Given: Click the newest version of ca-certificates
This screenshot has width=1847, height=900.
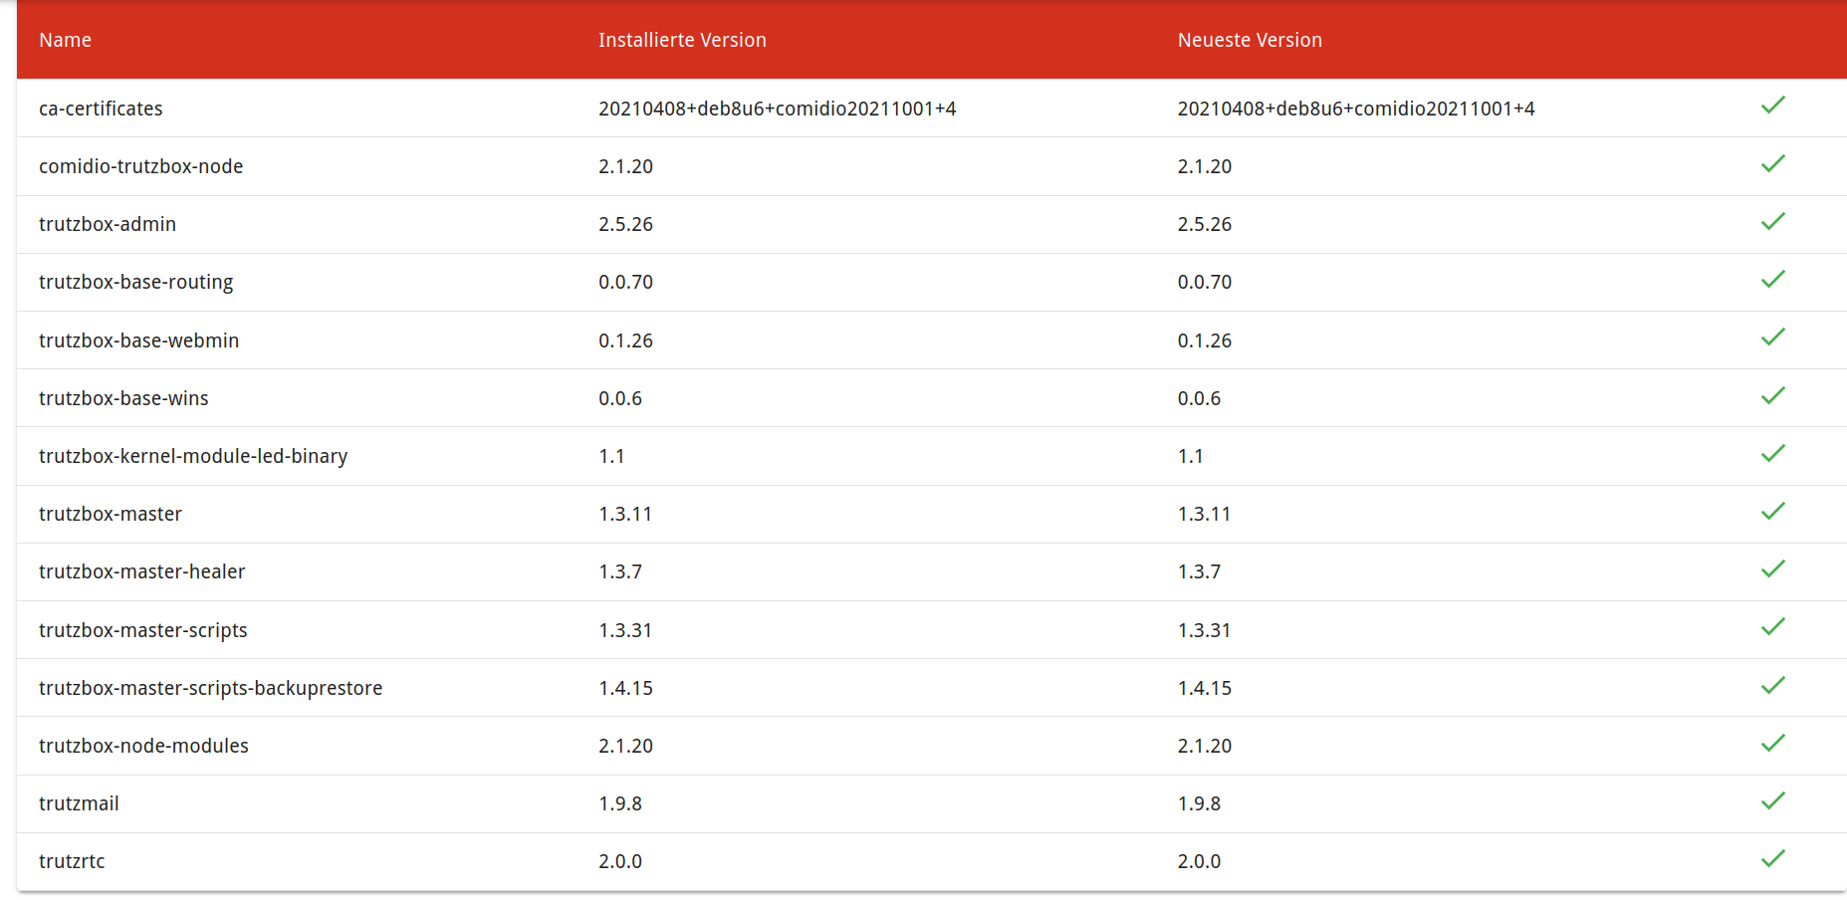Looking at the screenshot, I should point(1356,109).
